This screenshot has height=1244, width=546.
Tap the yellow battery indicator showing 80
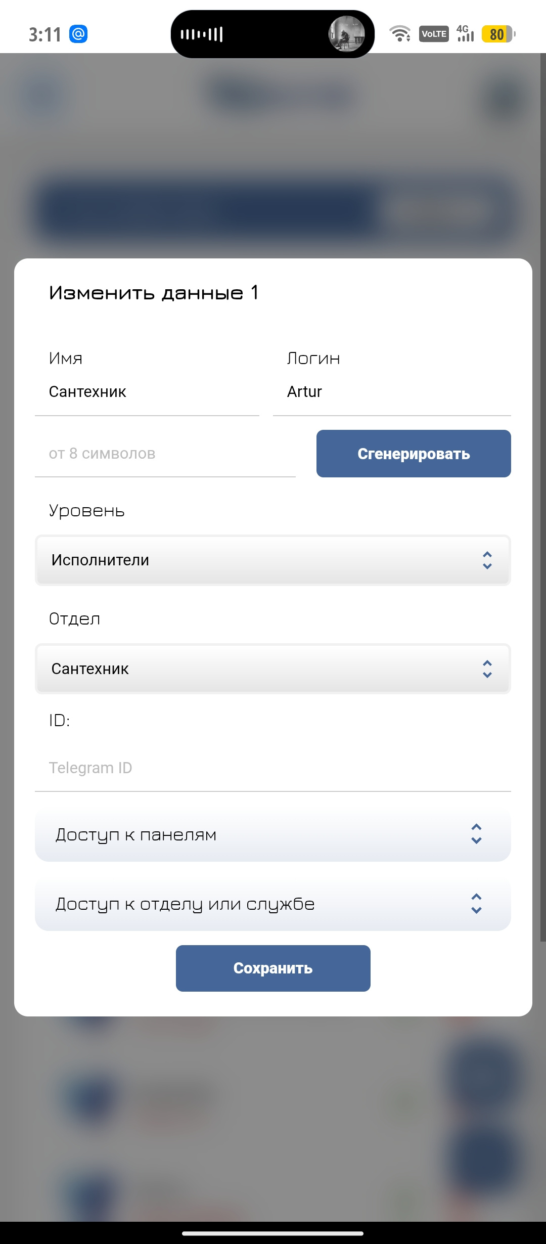click(497, 34)
